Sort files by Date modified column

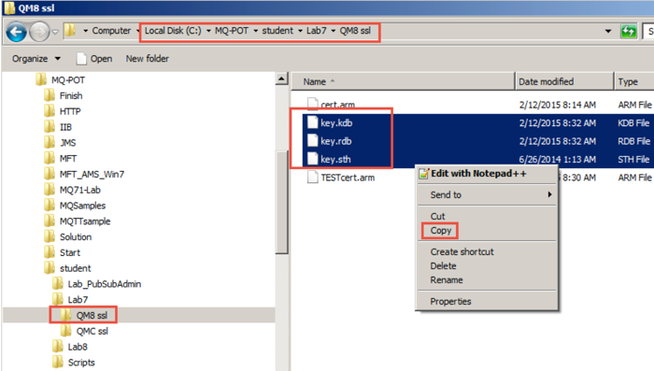(x=564, y=81)
